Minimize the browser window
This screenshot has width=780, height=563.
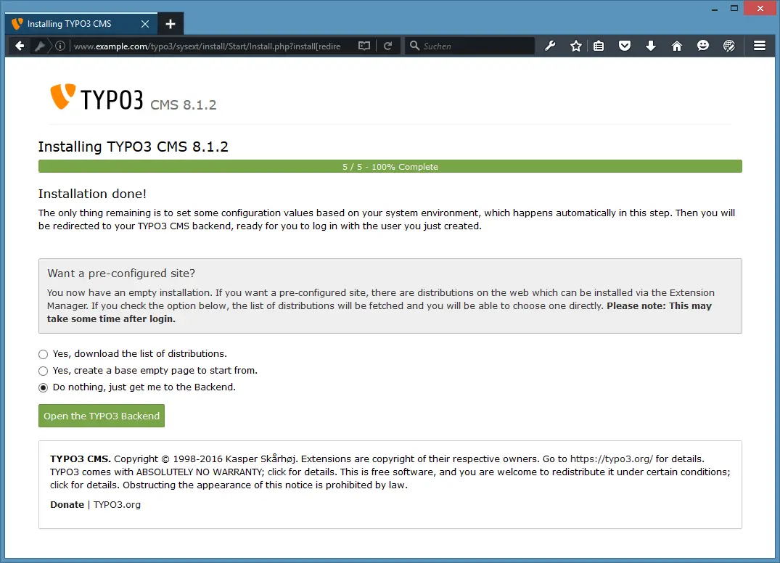715,9
